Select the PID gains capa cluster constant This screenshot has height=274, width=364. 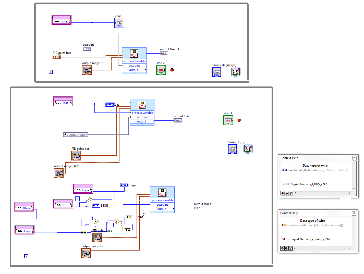coord(97,238)
